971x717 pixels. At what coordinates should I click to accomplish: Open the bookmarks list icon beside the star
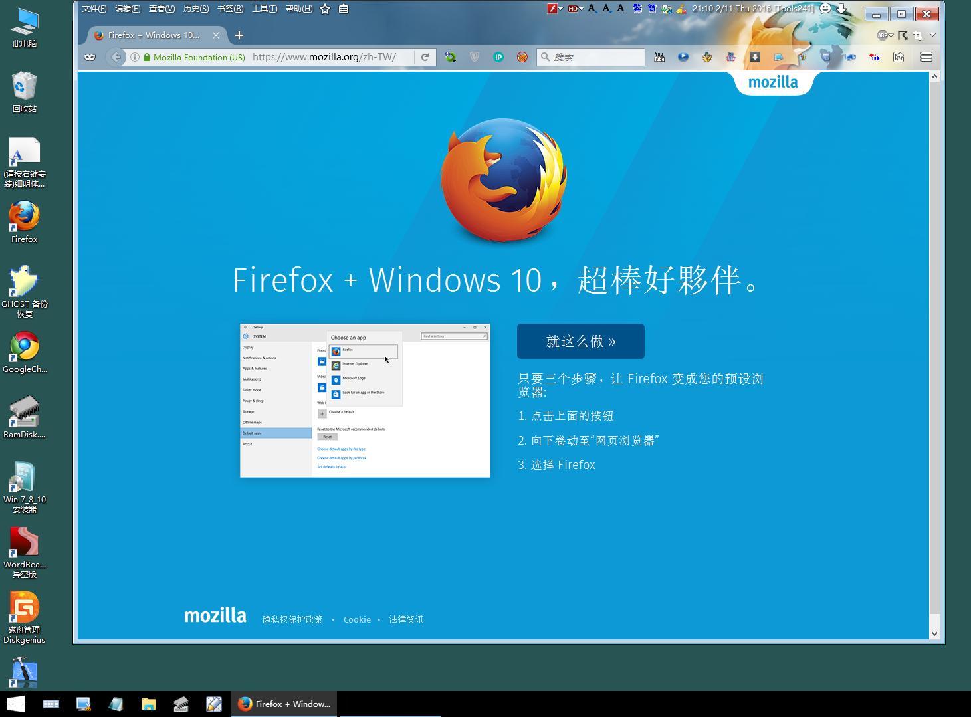click(344, 9)
